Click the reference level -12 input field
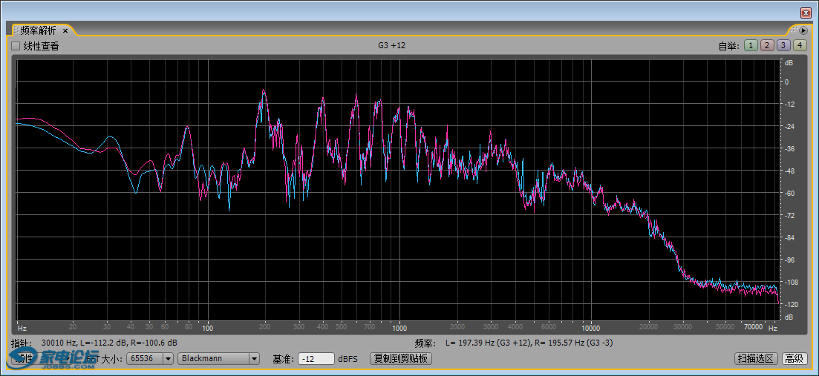The height and width of the screenshot is (376, 819). (316, 359)
